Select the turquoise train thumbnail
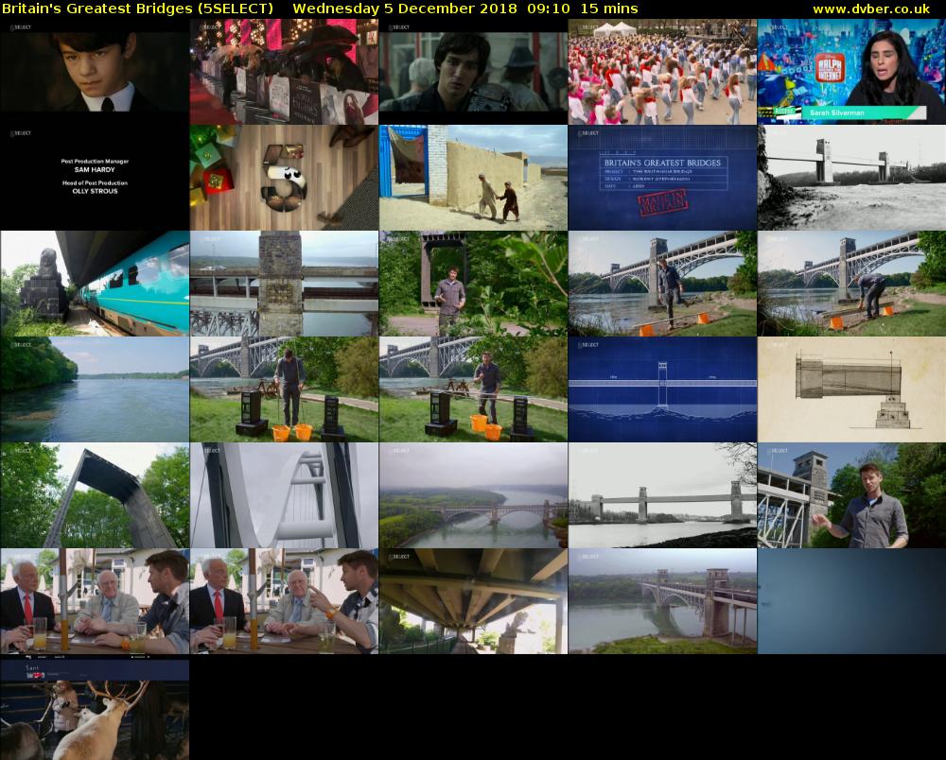Image resolution: width=946 pixels, height=760 pixels. click(95, 284)
